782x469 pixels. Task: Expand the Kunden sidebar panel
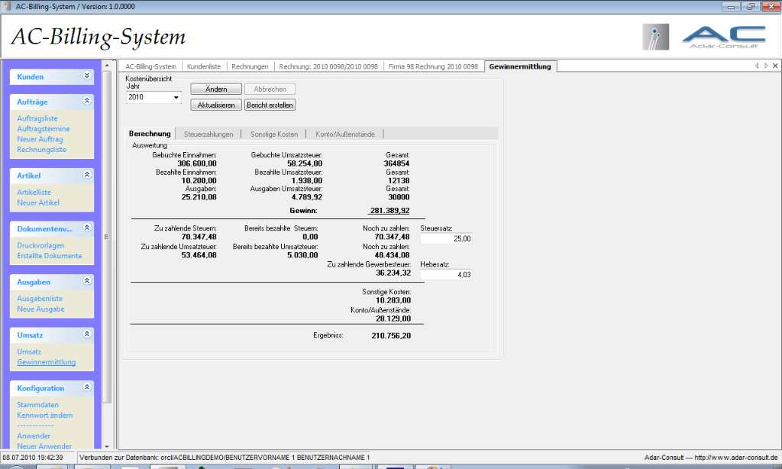tap(87, 76)
